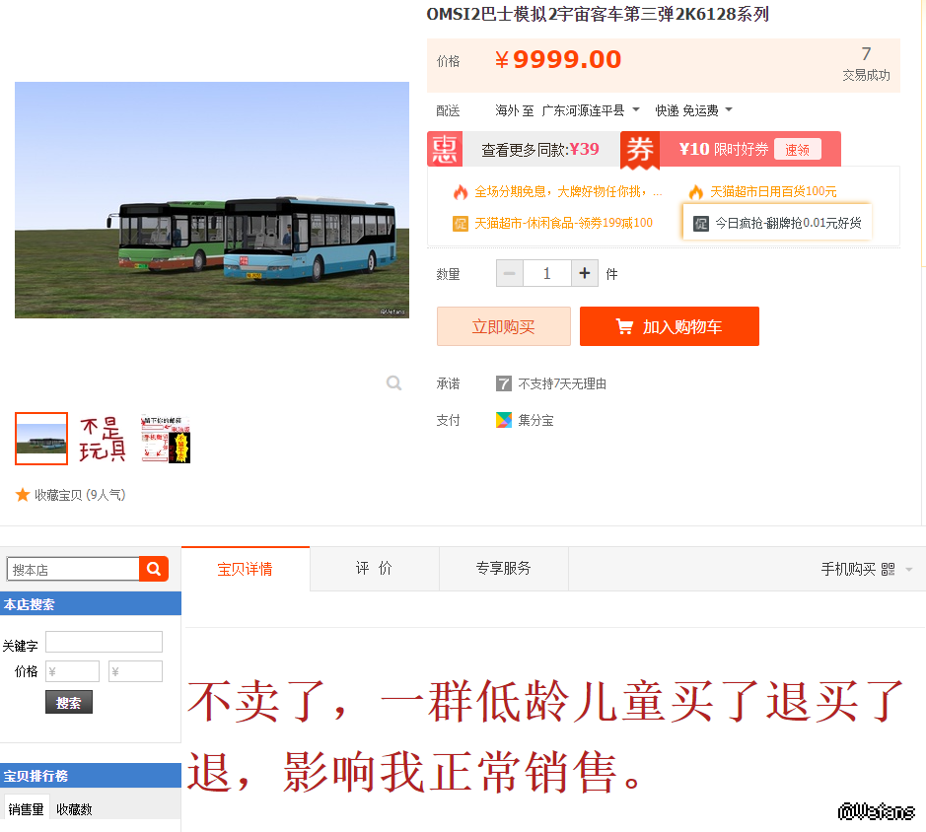The image size is (926, 832).
Task: Select the 不是玩具 product thumbnail
Action: [103, 439]
